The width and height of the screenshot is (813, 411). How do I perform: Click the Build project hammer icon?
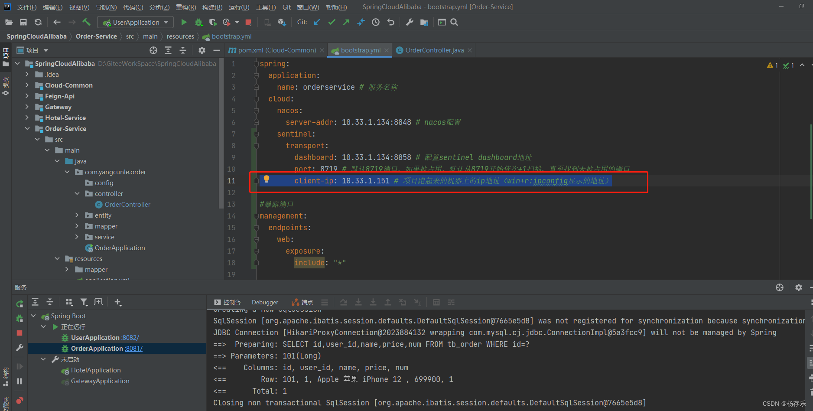[x=86, y=22]
